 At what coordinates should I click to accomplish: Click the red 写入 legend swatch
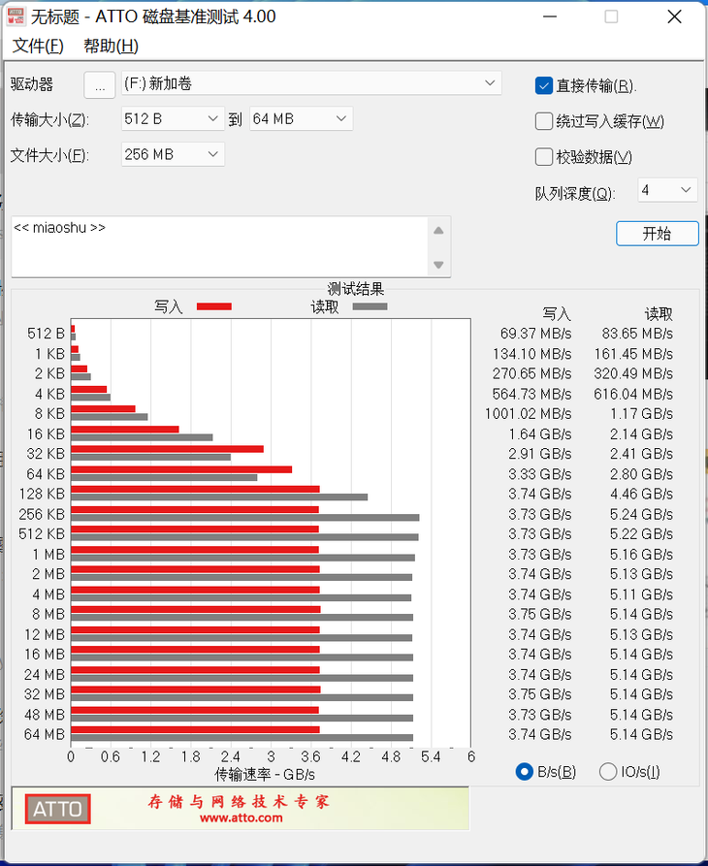coord(214,306)
